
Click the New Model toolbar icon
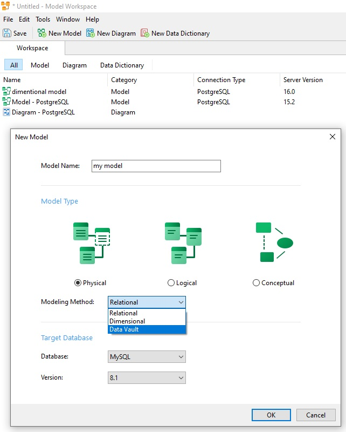click(x=42, y=33)
